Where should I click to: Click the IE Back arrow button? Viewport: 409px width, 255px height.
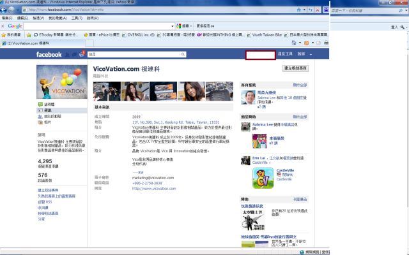(3, 10)
